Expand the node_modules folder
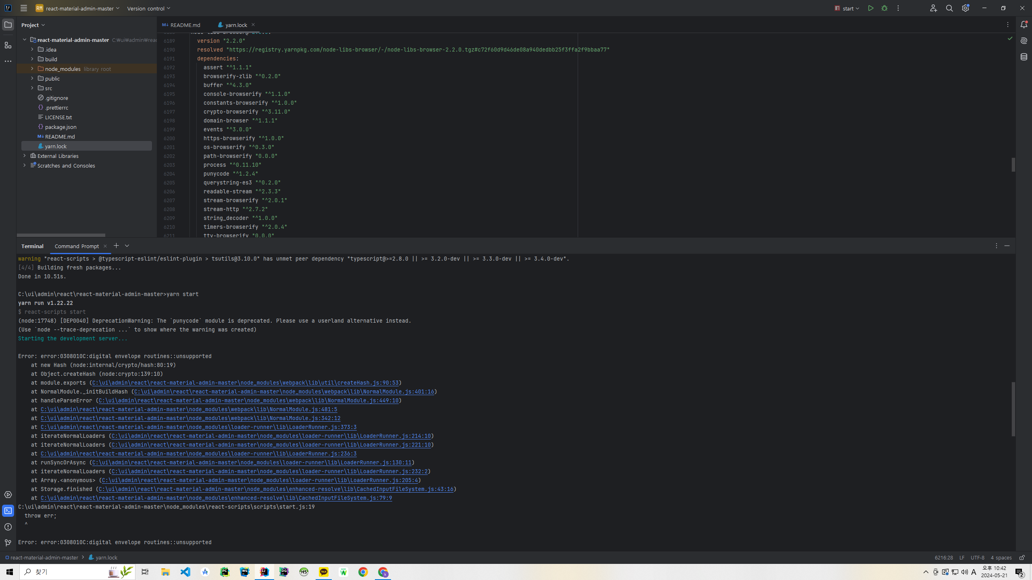The height and width of the screenshot is (580, 1032). (x=32, y=69)
